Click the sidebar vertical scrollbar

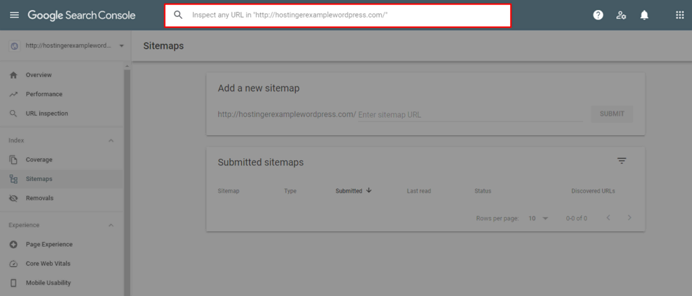coord(127,181)
